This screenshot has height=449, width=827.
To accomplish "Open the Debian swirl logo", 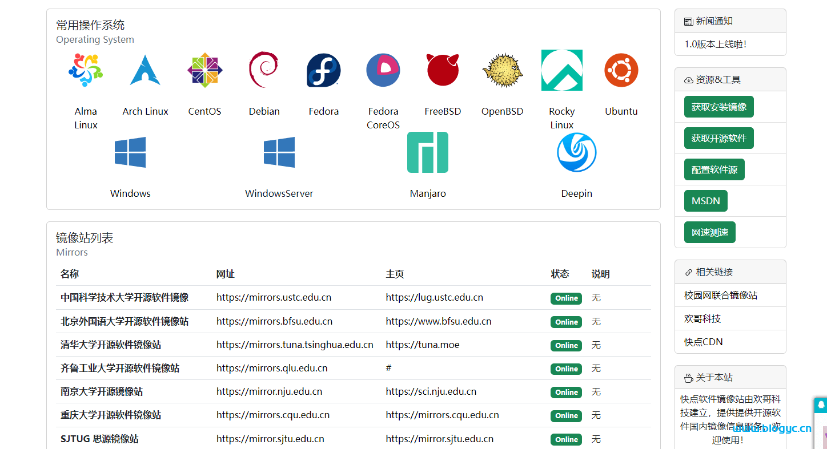I will click(x=264, y=70).
